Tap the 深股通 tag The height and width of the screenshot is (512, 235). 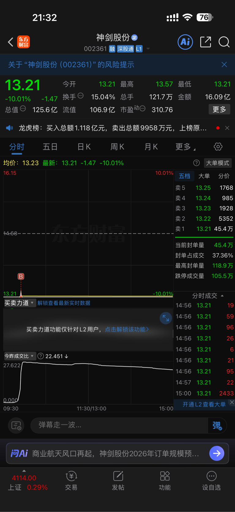(x=125, y=49)
